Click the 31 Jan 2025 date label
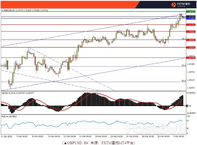Viewport: 197px width, 145px height. pos(6,136)
